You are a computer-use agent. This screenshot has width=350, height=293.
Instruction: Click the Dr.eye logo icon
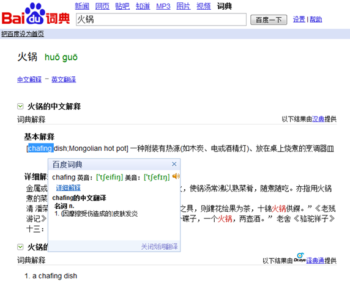tap(300, 258)
